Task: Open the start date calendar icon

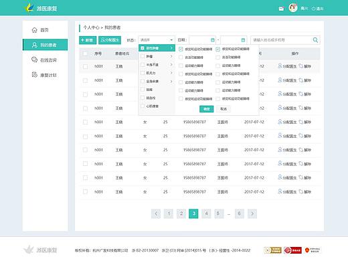Action: click(213, 40)
